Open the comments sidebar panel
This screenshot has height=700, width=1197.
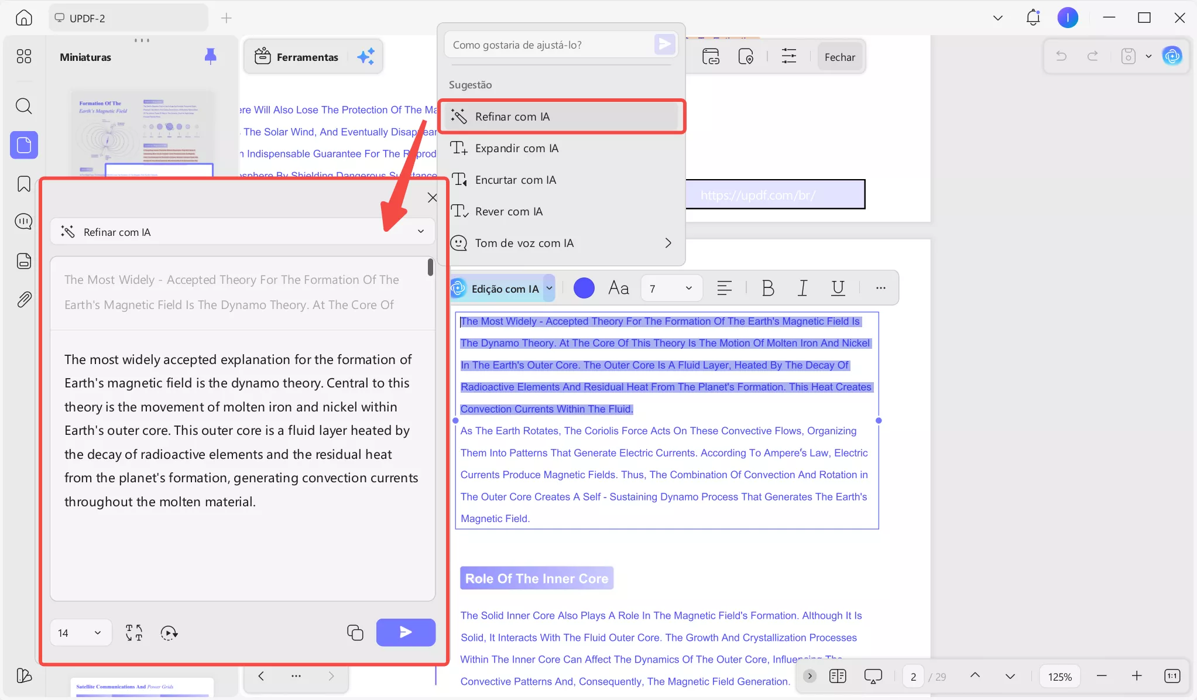coord(23,221)
